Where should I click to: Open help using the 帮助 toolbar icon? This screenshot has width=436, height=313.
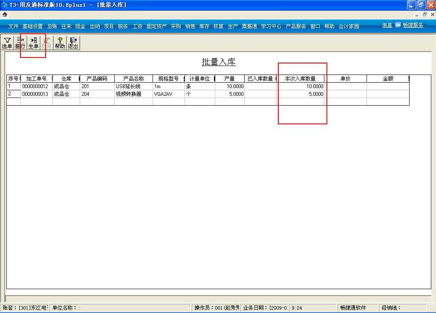coord(59,42)
